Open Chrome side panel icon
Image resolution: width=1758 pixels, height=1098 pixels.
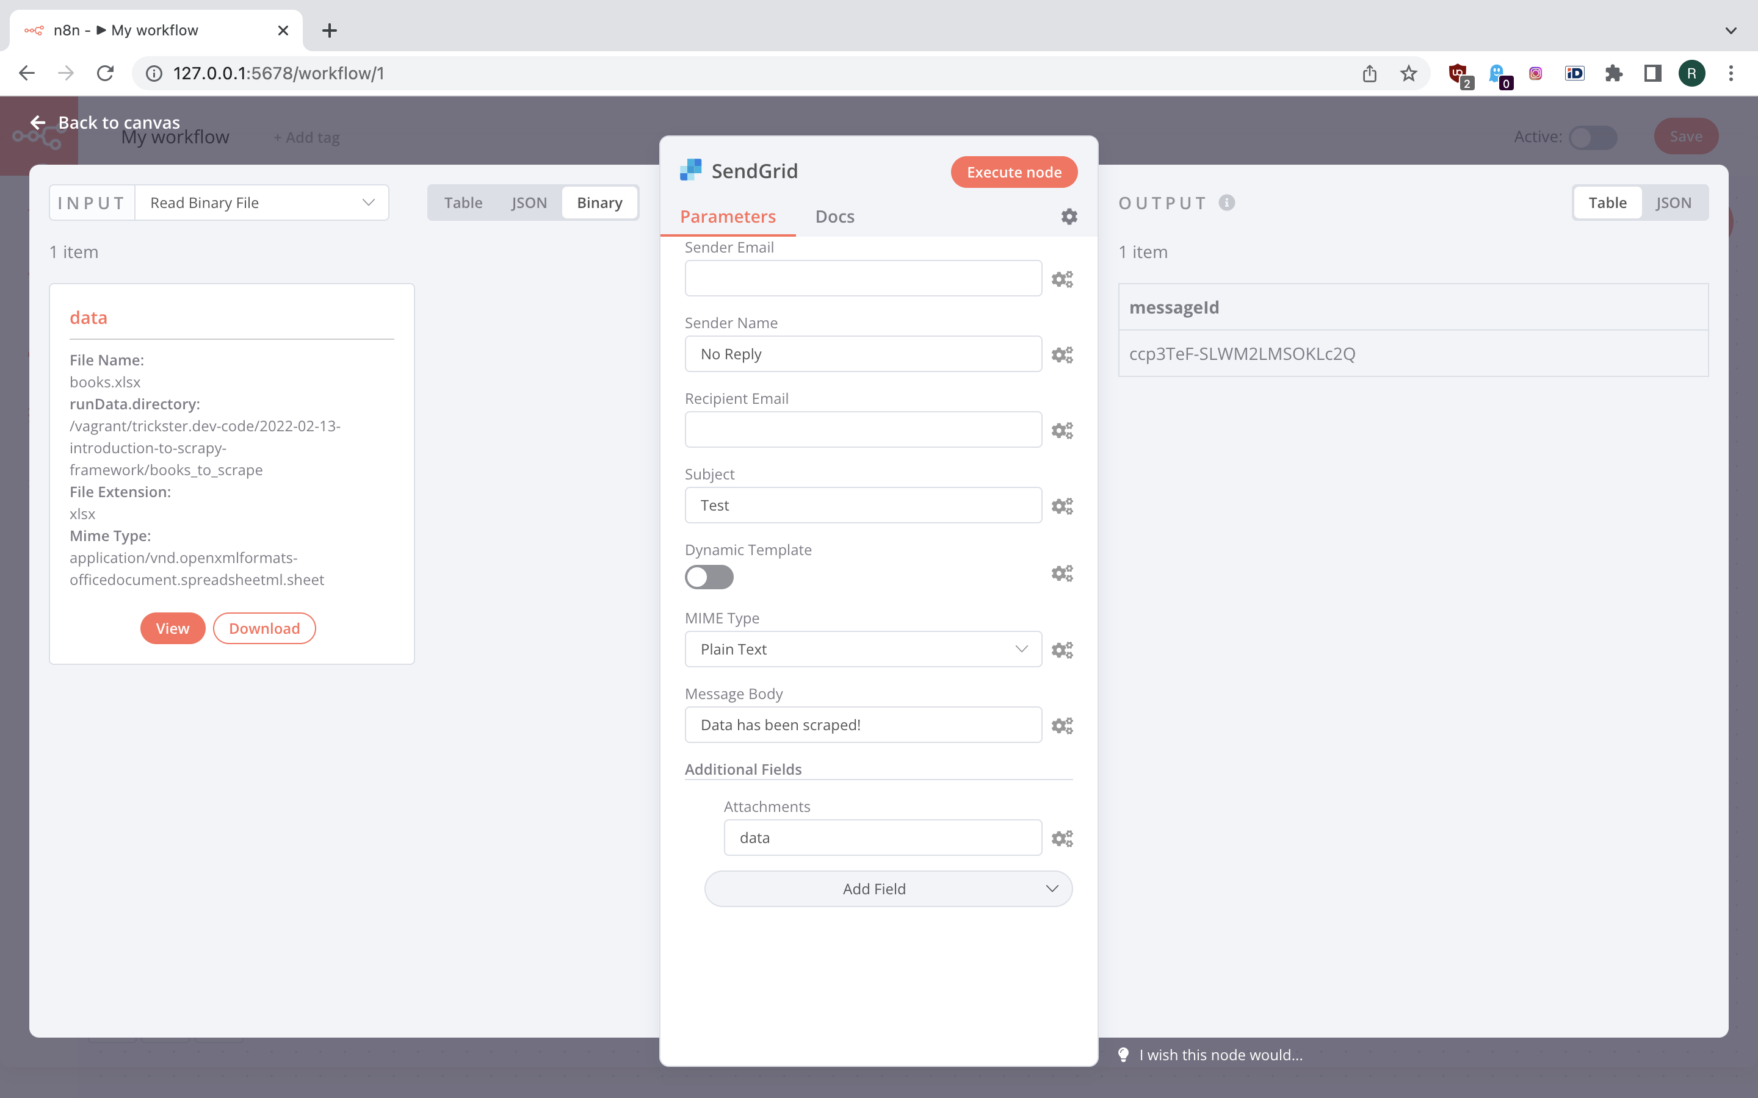pyautogui.click(x=1652, y=73)
